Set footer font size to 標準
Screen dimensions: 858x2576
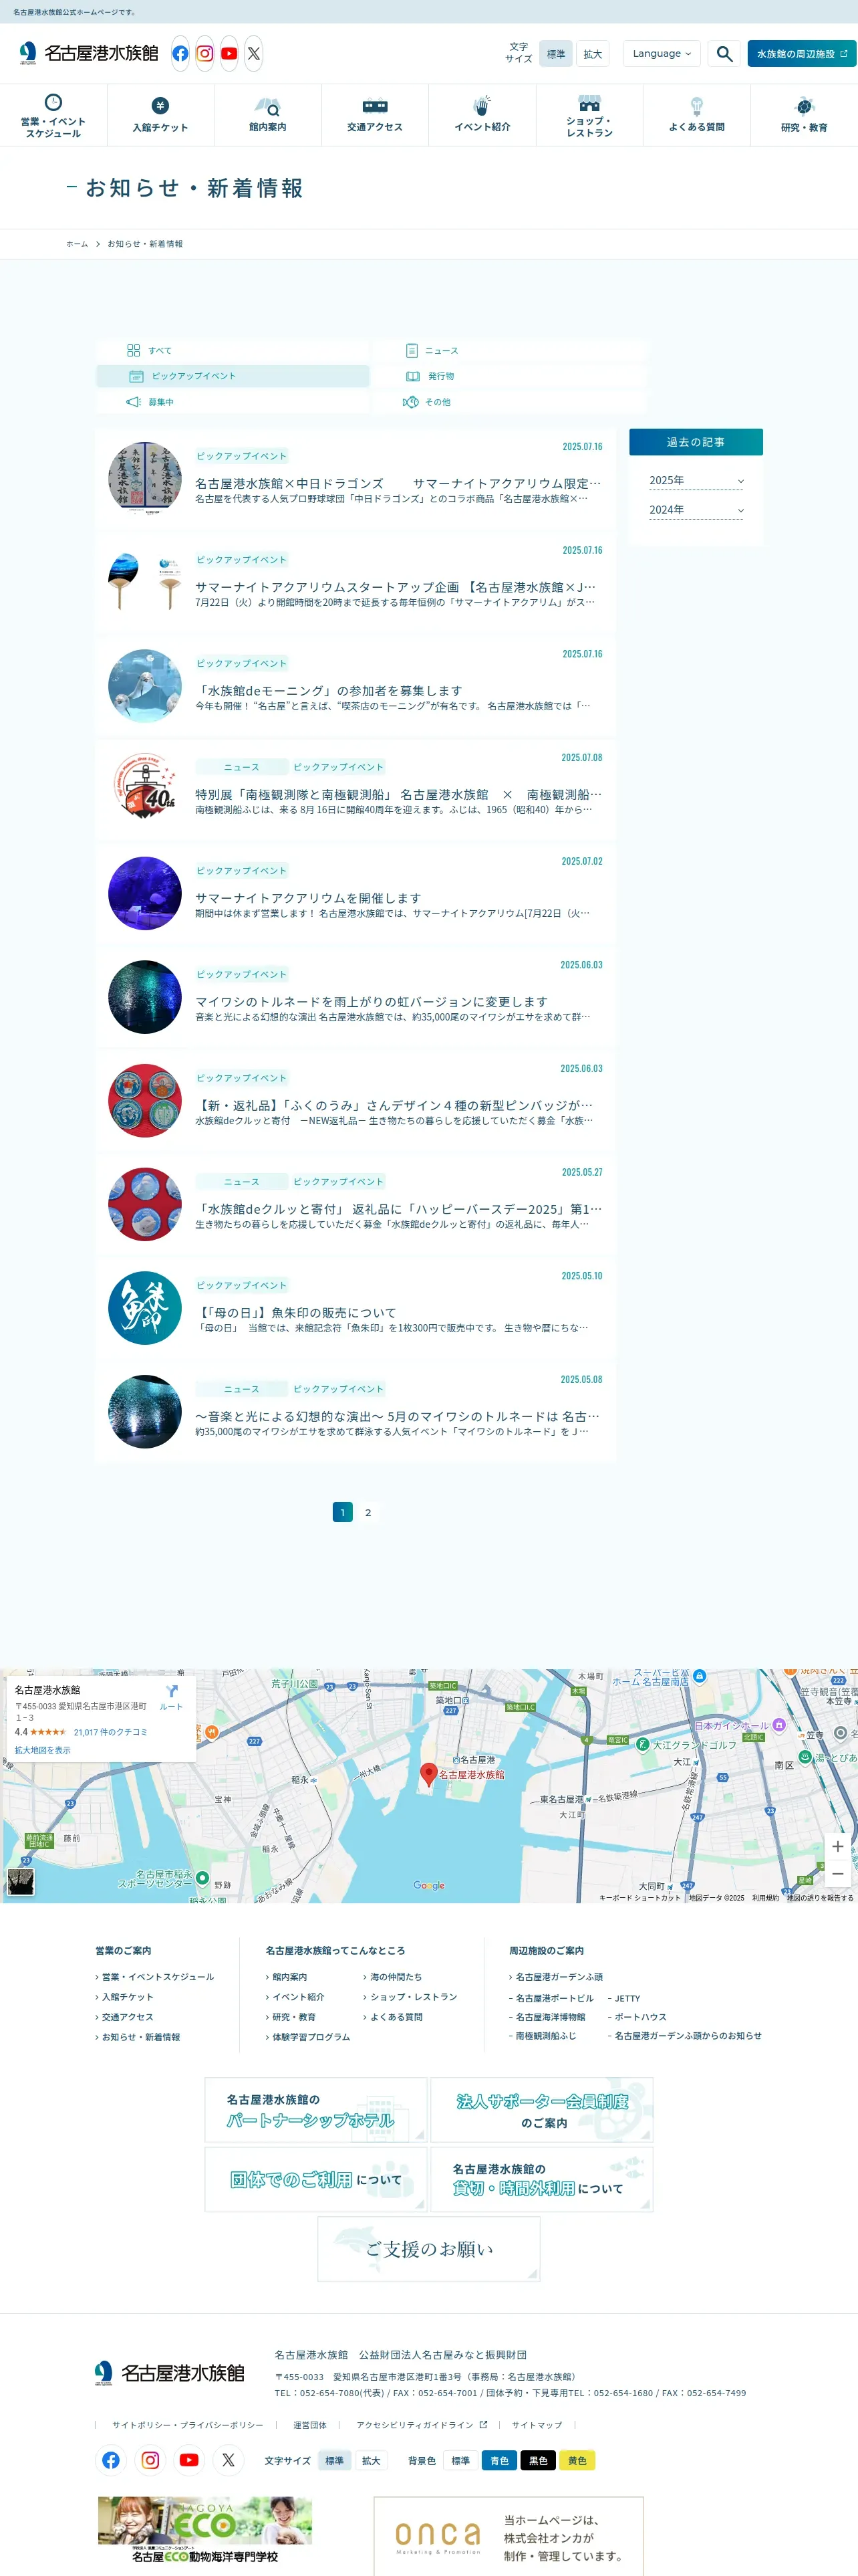click(335, 2461)
